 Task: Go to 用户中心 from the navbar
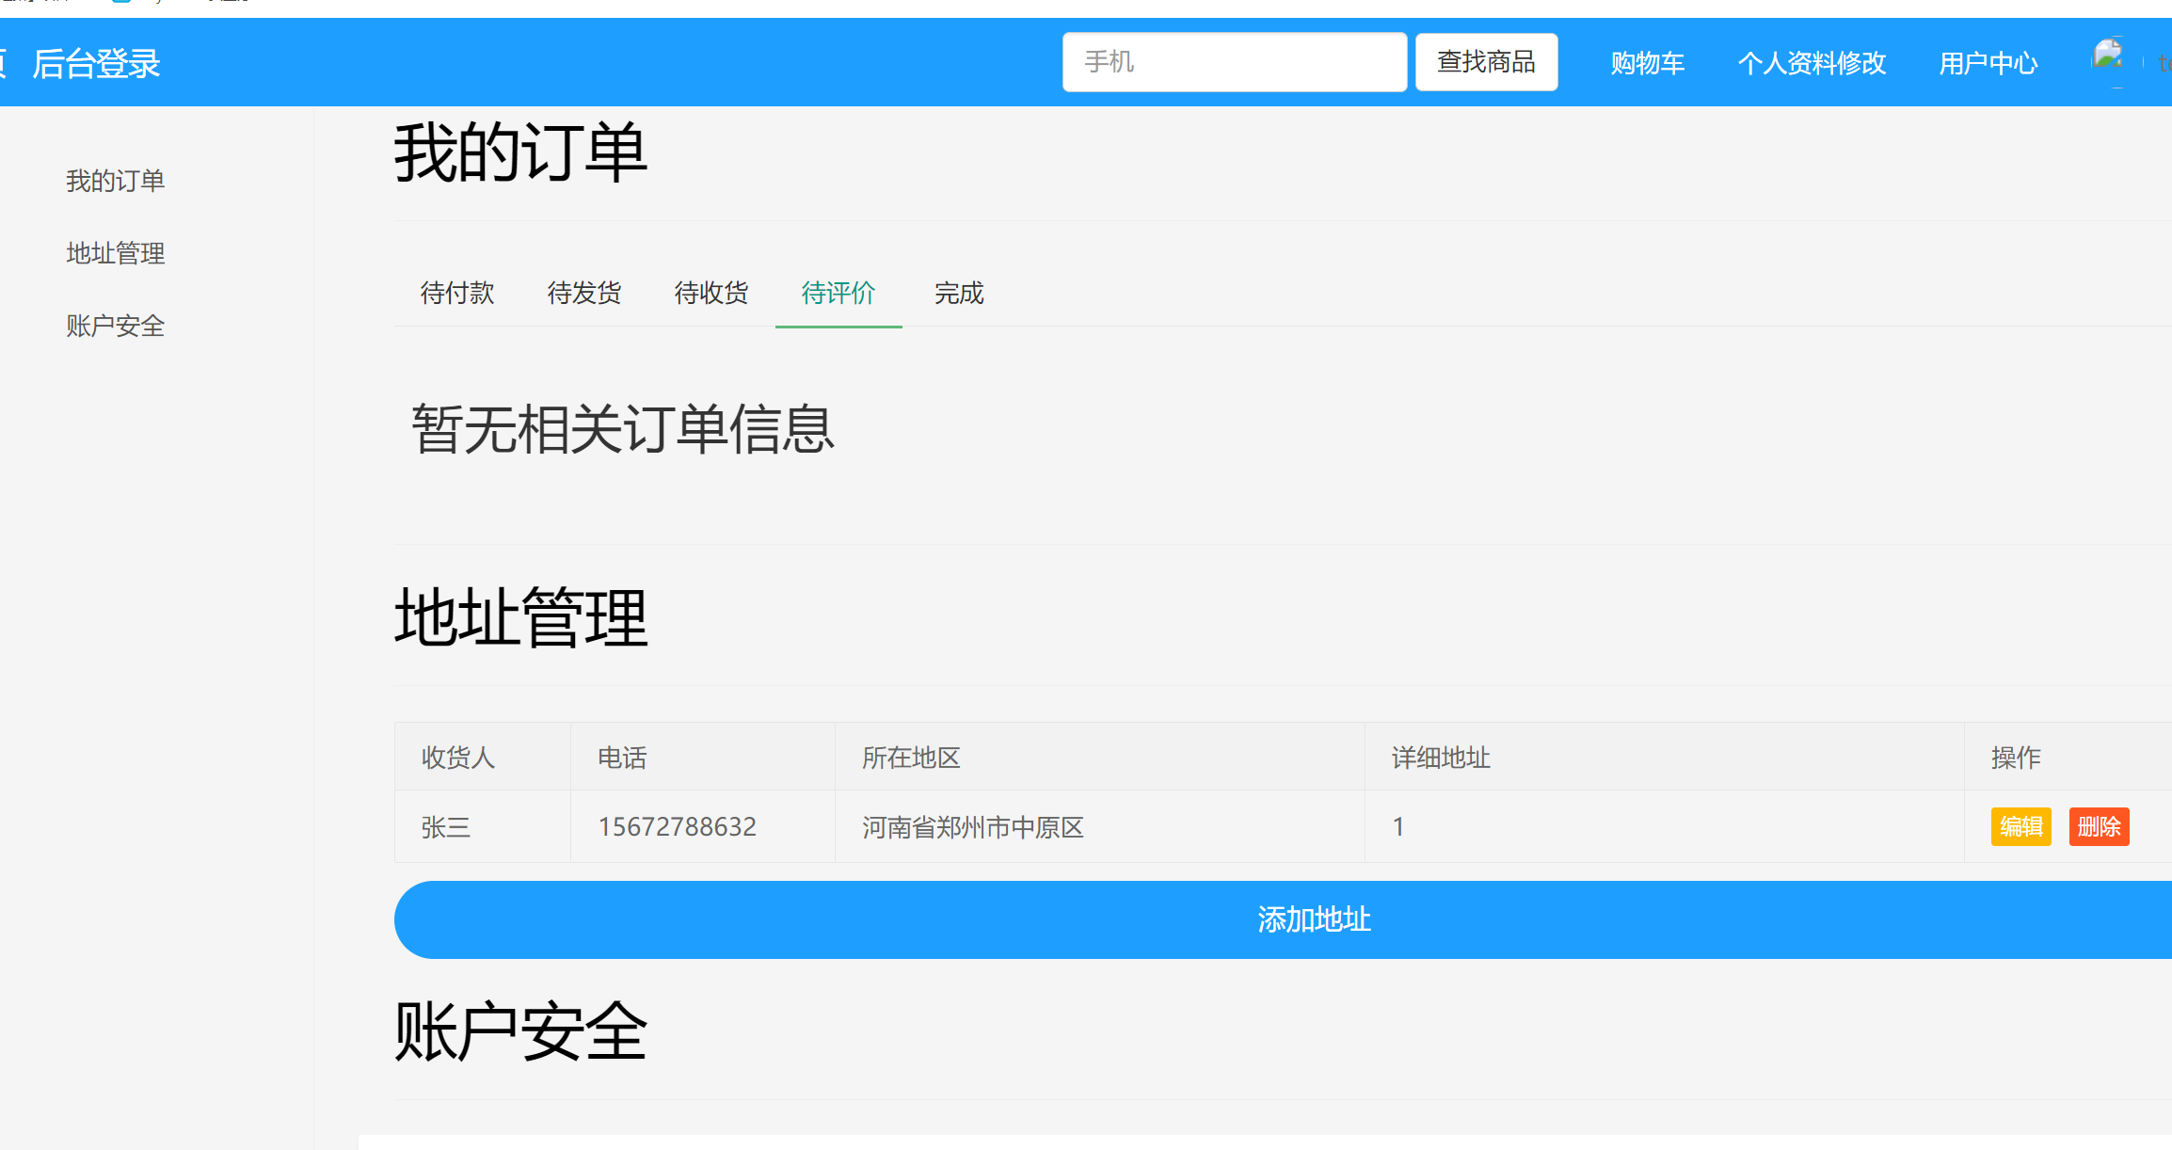(x=1988, y=62)
